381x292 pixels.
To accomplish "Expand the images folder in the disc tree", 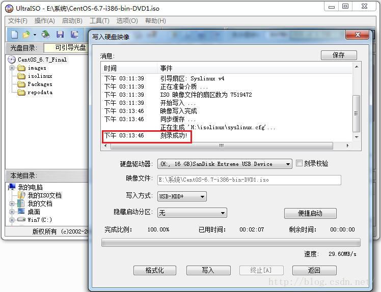I will click(x=12, y=68).
